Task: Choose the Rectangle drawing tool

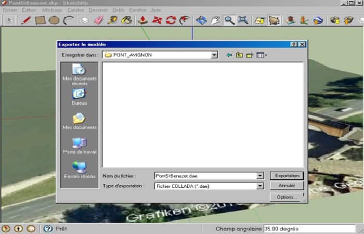Action: click(x=40, y=20)
